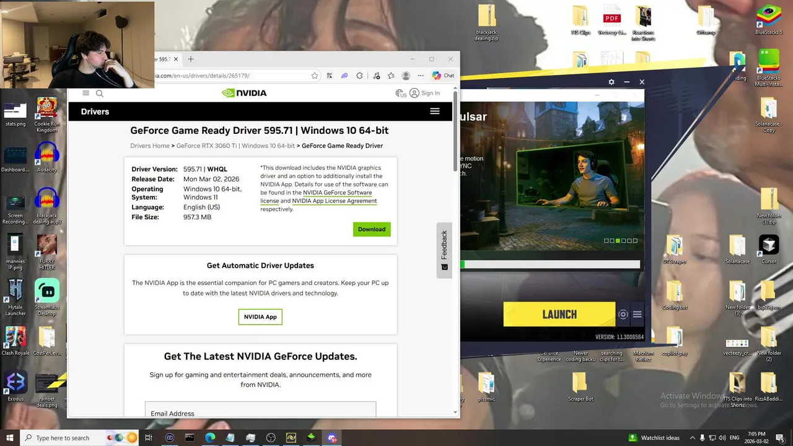The width and height of the screenshot is (793, 446).
Task: Select the Streamlabs Desktop icon
Action: 46,298
